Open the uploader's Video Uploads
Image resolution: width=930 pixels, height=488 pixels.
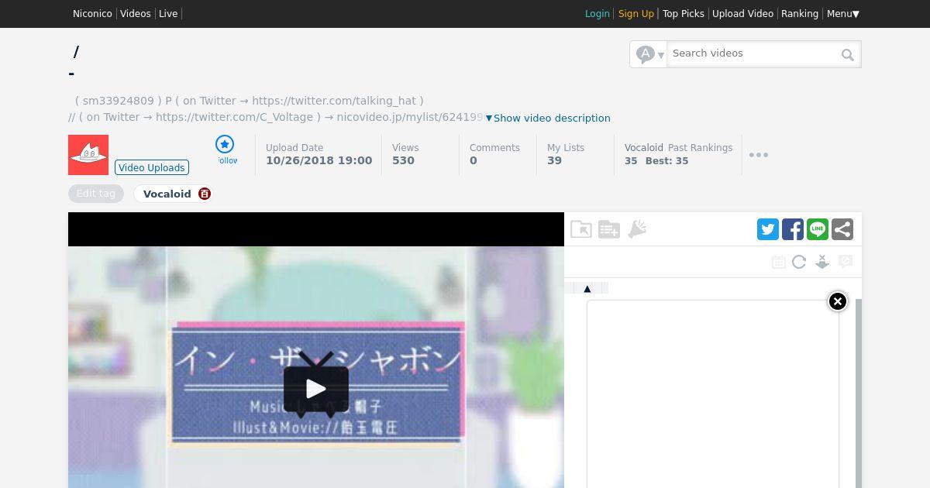pyautogui.click(x=152, y=167)
